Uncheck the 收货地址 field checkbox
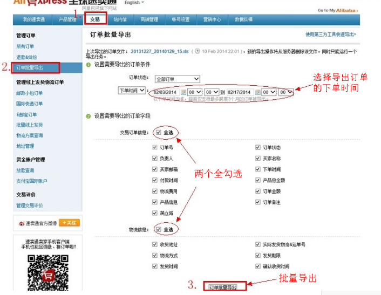 (155, 244)
